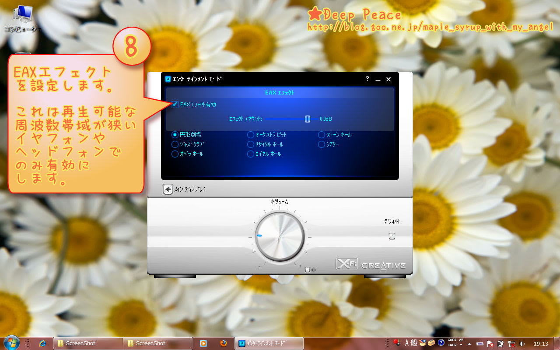The image size is (560, 350).
Task: Open the system volume speaker tray icon
Action: pyautogui.click(x=521, y=344)
